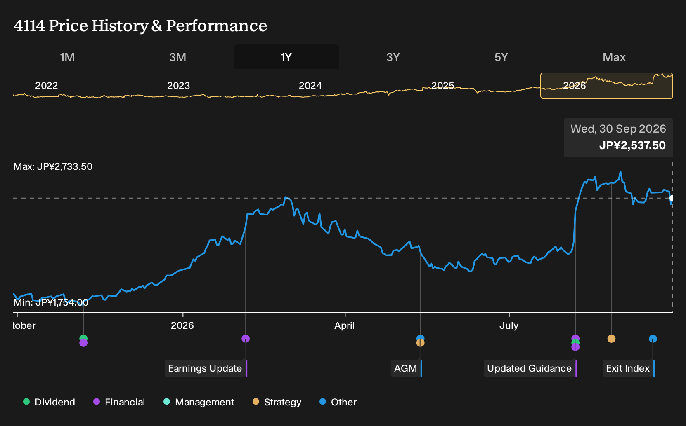Image resolution: width=686 pixels, height=426 pixels.
Task: Click highlighted 2026 range selector in overview
Action: click(x=606, y=86)
